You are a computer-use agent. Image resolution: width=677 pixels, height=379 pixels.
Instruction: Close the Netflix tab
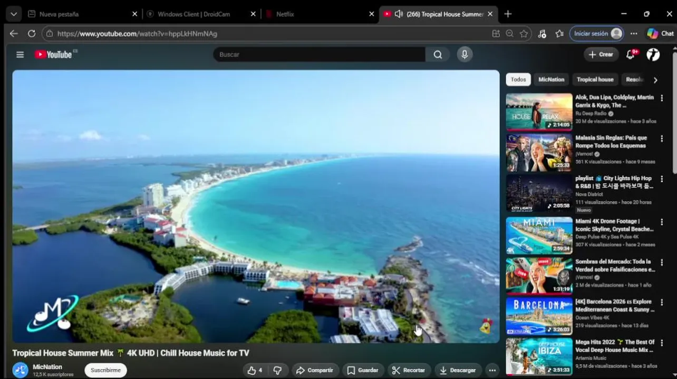[x=372, y=14]
